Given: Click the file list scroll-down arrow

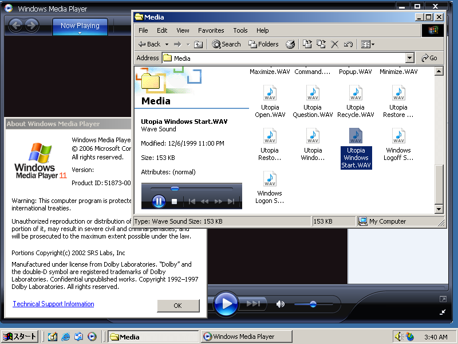Looking at the screenshot, I should [439, 209].
